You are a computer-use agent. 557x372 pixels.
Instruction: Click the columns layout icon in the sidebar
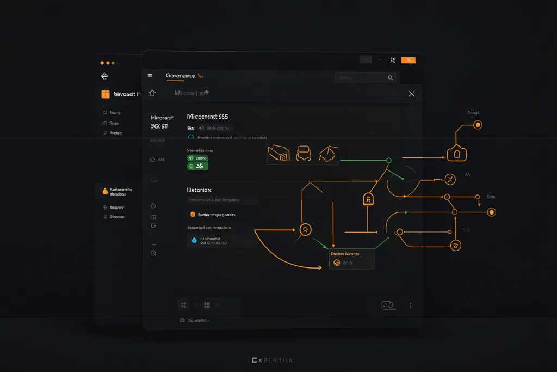pos(153,217)
